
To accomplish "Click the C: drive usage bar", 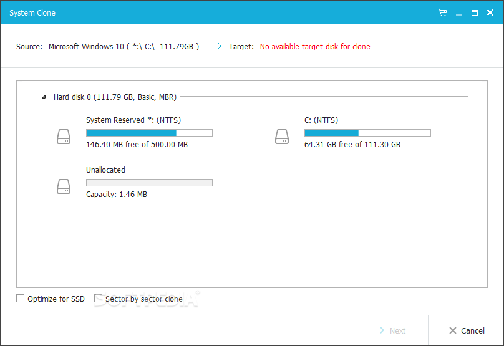I will click(x=367, y=133).
